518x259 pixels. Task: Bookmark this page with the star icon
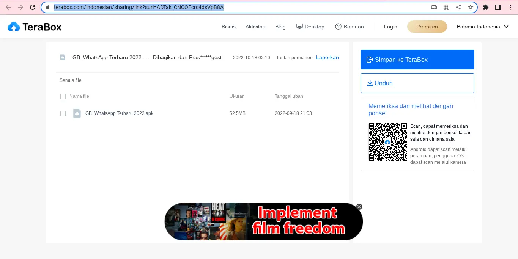tap(471, 7)
